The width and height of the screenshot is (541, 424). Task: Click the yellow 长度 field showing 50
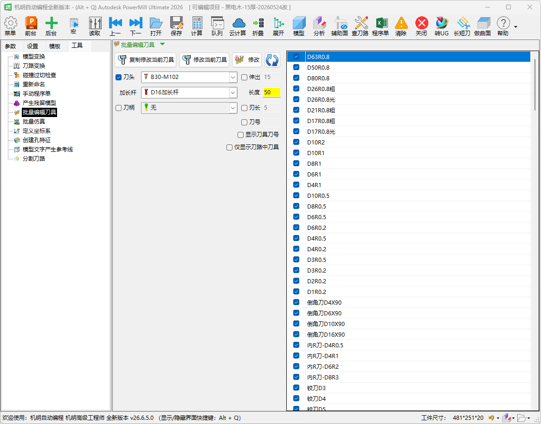tap(271, 92)
